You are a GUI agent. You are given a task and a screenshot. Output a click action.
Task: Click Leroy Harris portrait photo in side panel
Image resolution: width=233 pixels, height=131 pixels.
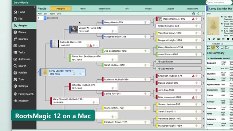point(213,26)
